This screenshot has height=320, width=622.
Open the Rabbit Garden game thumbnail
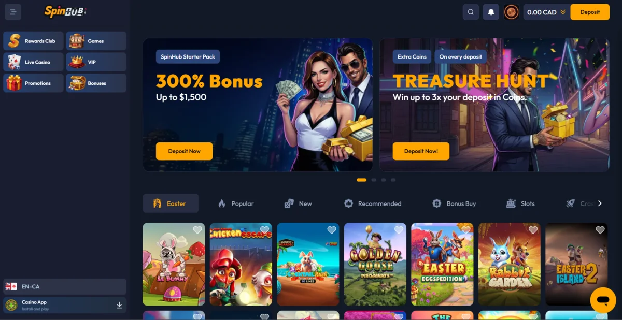click(509, 264)
